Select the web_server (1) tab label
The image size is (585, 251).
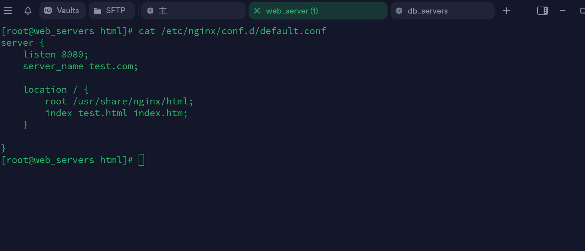pos(292,11)
